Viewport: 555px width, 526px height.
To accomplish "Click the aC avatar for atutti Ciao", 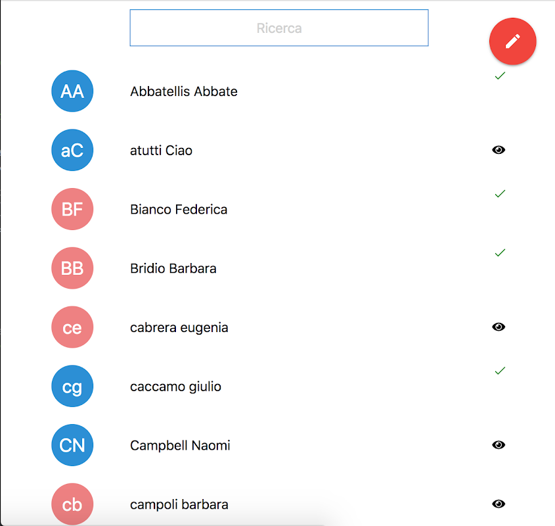I will [x=72, y=151].
